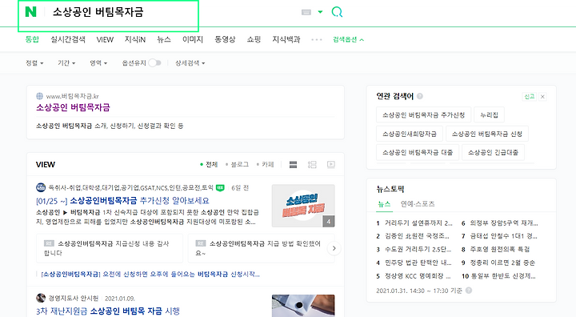The image size is (576, 317).
Task: Open the 뉴스 tab
Action: (x=164, y=39)
